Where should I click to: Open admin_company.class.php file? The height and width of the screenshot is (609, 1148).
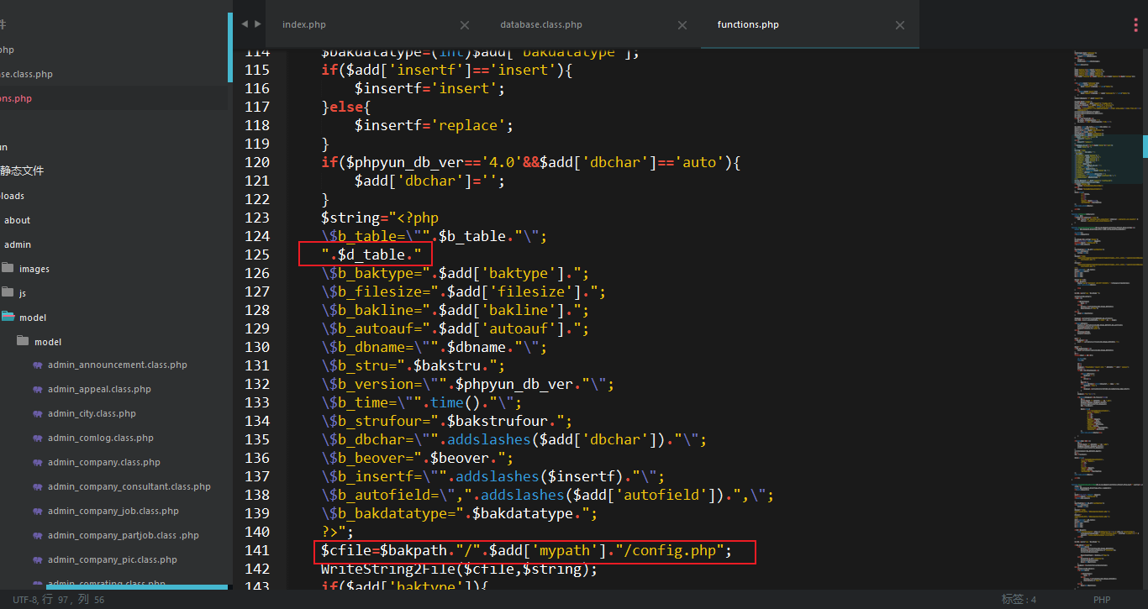point(104,462)
